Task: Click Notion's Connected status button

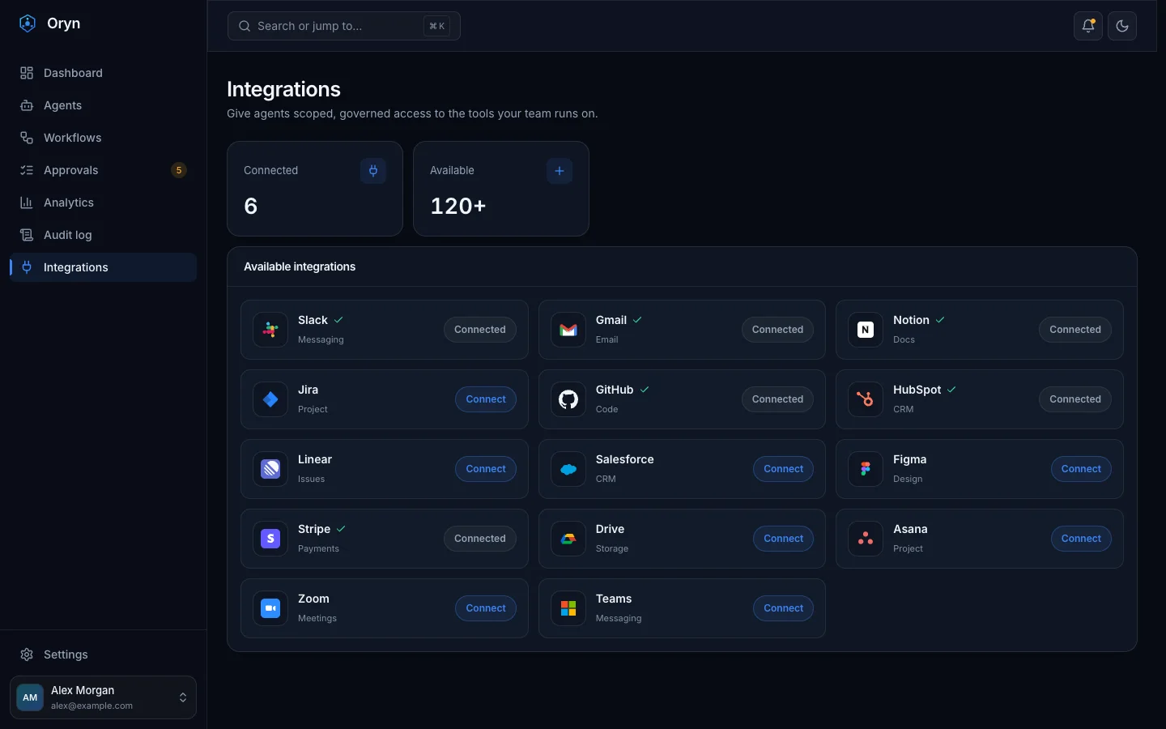Action: click(1075, 330)
